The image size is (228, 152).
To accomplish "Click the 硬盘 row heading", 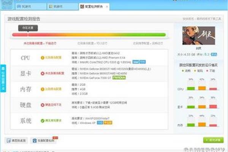I will [x=25, y=105].
